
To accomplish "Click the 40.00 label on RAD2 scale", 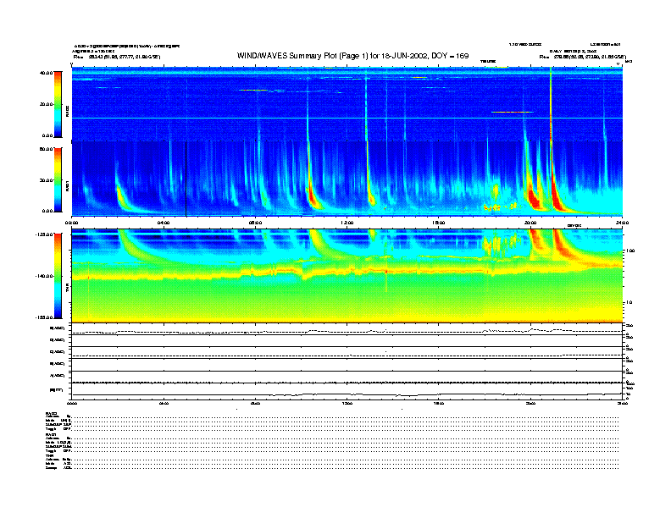I will click(46, 73).
